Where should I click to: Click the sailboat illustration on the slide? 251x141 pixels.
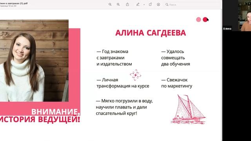[x=188, y=109]
